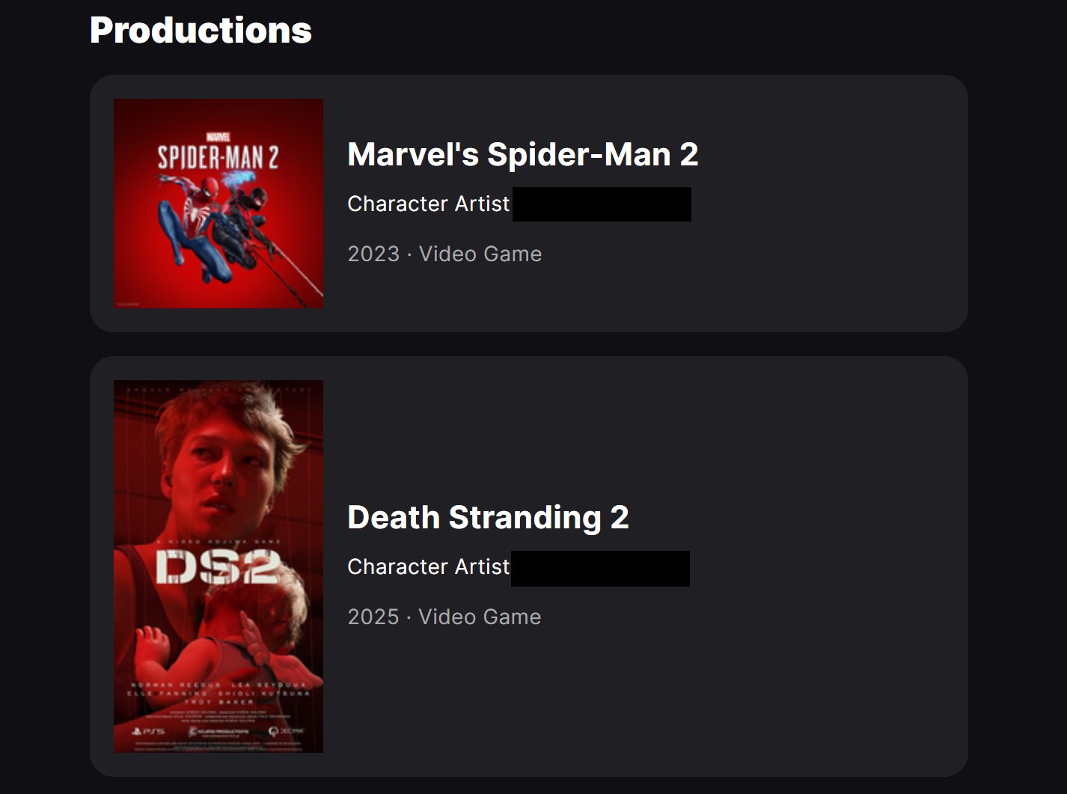Click the 2023 · Video Game label

pos(444,254)
